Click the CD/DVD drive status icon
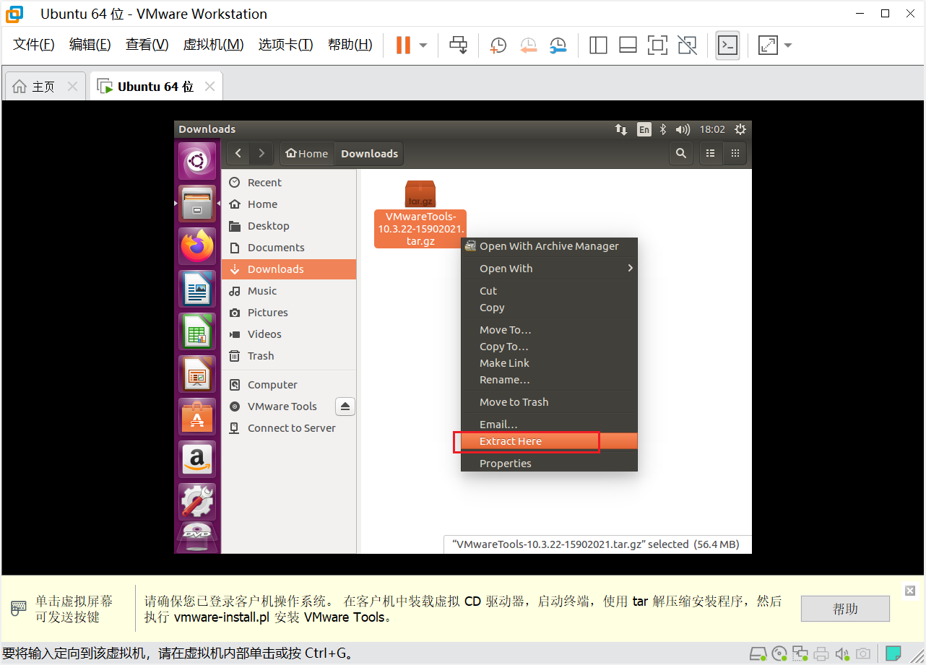 point(779,655)
